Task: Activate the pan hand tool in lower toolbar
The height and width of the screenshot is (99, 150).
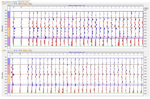Action: 5,50
